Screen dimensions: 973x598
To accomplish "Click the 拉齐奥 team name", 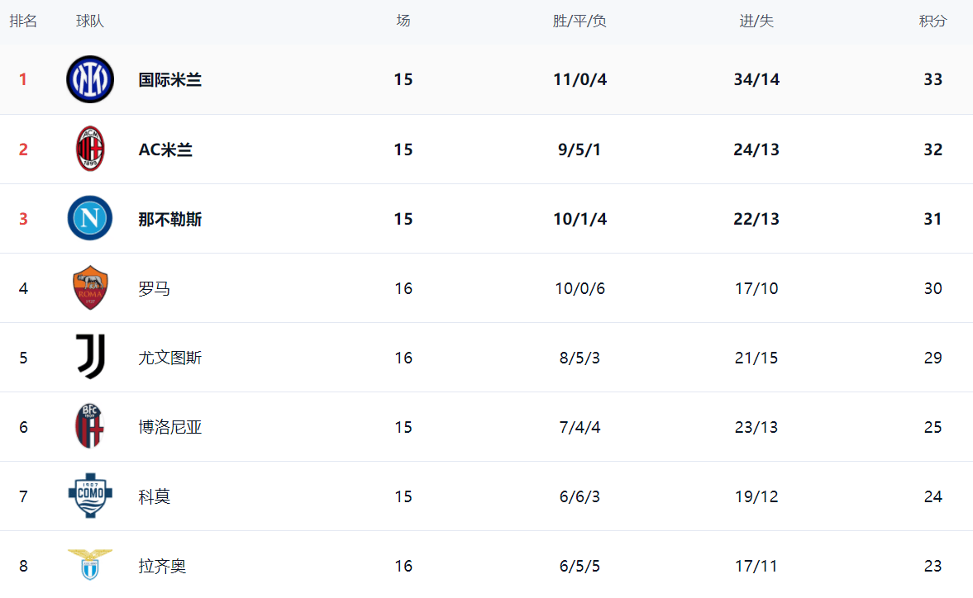I will tap(162, 566).
